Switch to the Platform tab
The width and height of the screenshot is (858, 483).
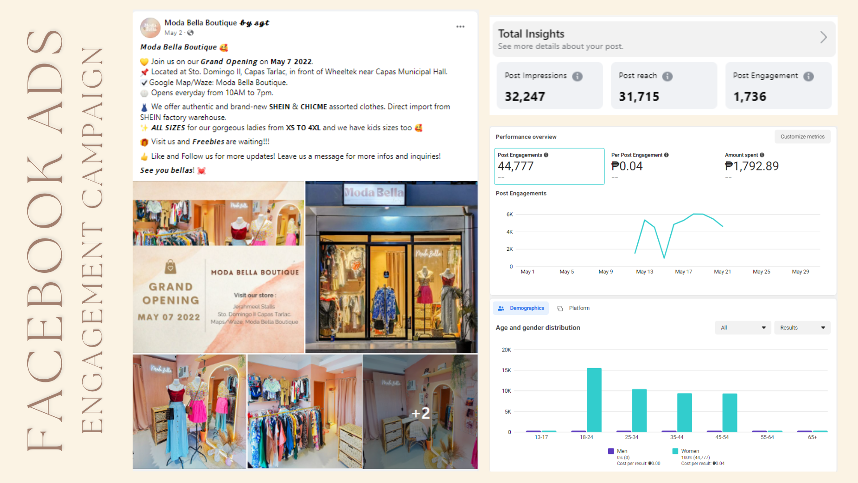pyautogui.click(x=573, y=308)
